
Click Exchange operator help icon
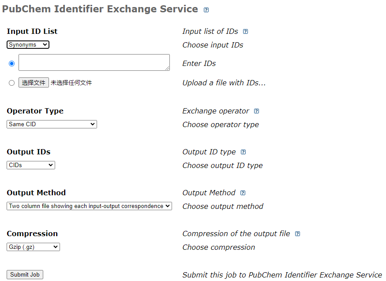click(x=257, y=111)
